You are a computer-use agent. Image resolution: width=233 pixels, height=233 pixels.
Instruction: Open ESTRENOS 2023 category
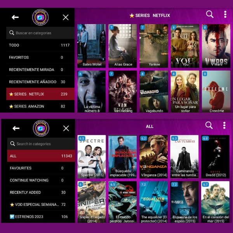tap(41, 217)
